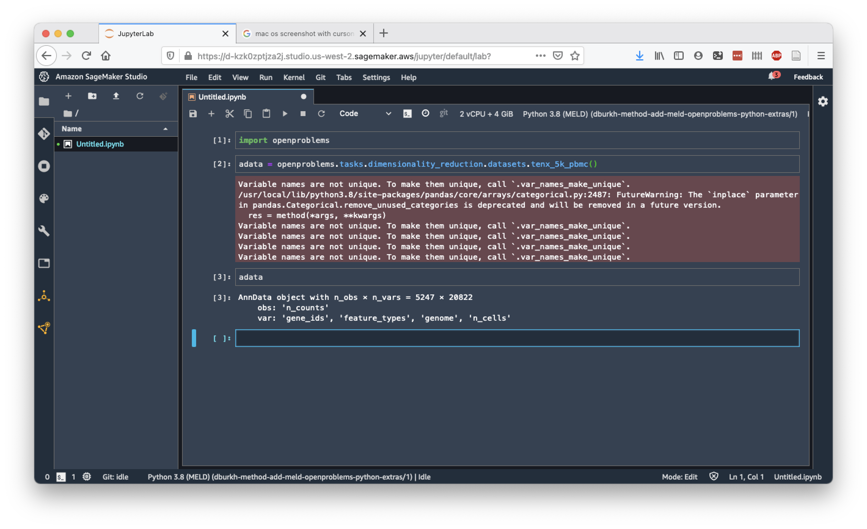Restart the kernel from notebook toolbar
This screenshot has width=867, height=529.
coord(321,114)
